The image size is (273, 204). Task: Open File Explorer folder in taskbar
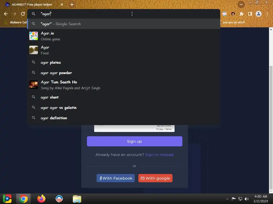click(x=77, y=199)
